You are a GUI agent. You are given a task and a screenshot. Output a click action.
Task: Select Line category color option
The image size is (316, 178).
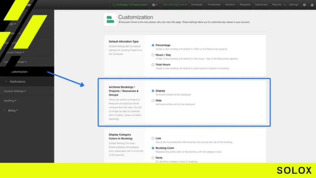(x=153, y=138)
